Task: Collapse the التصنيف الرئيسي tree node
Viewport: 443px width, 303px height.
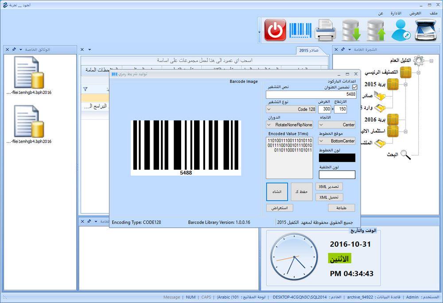Action: pos(419,73)
